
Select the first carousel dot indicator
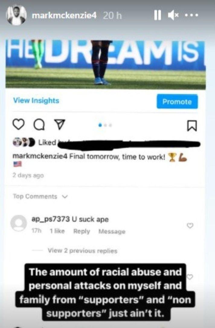tap(100, 125)
